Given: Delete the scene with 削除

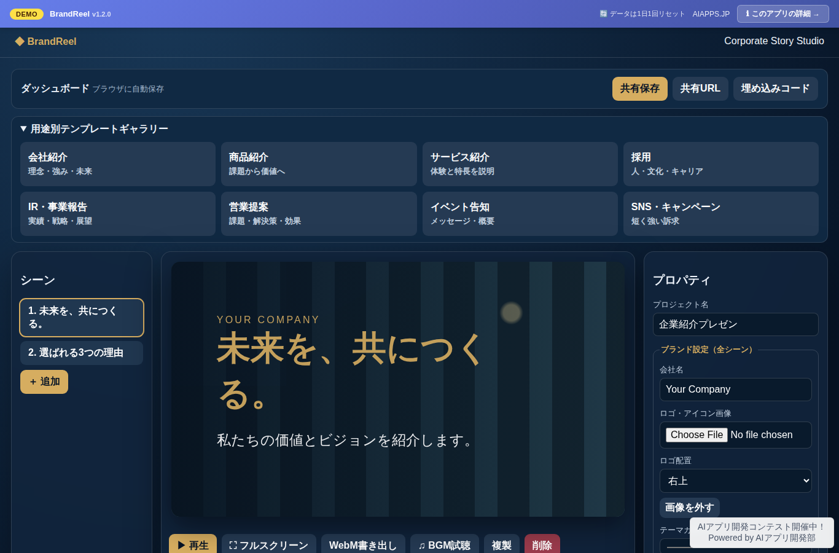Looking at the screenshot, I should click(x=542, y=545).
